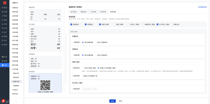210x104 pixels.
Task: Open the 数据 data chart icon
Action: [x=3, y=36]
